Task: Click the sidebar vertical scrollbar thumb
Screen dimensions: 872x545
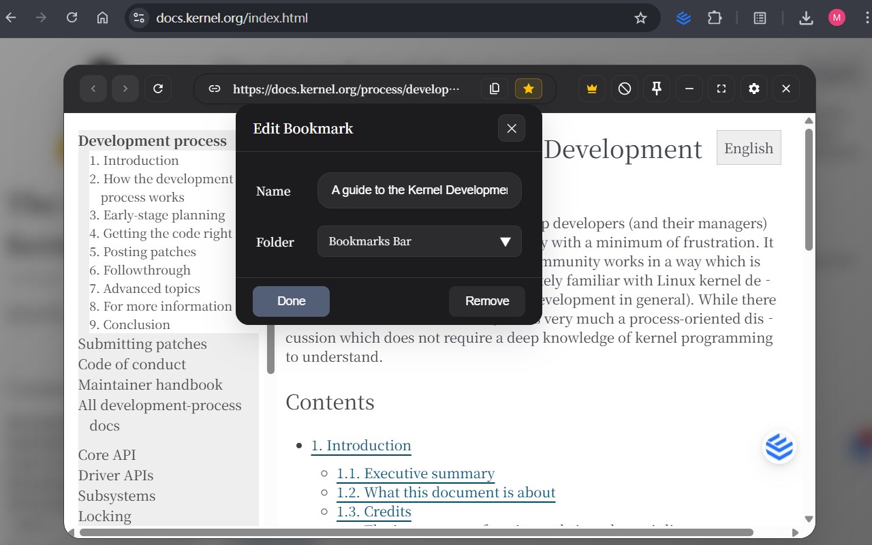Action: click(x=270, y=347)
